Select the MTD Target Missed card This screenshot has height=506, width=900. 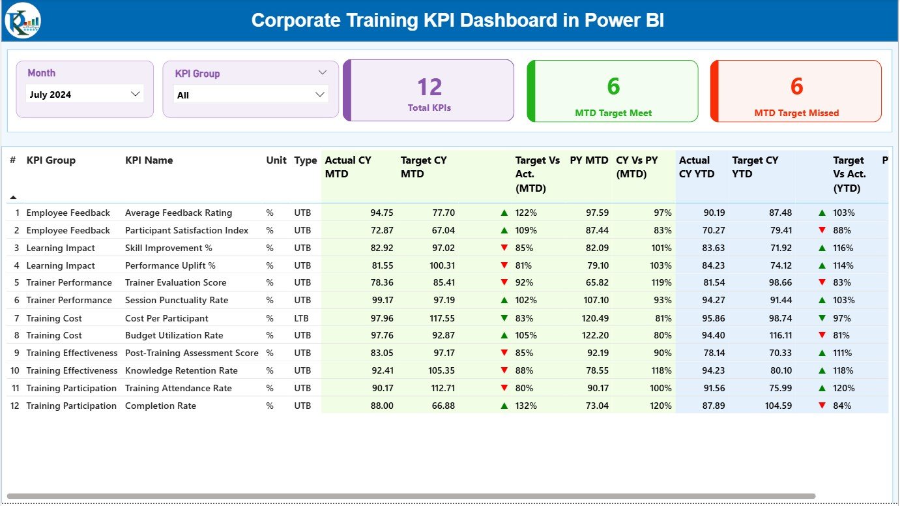(796, 91)
